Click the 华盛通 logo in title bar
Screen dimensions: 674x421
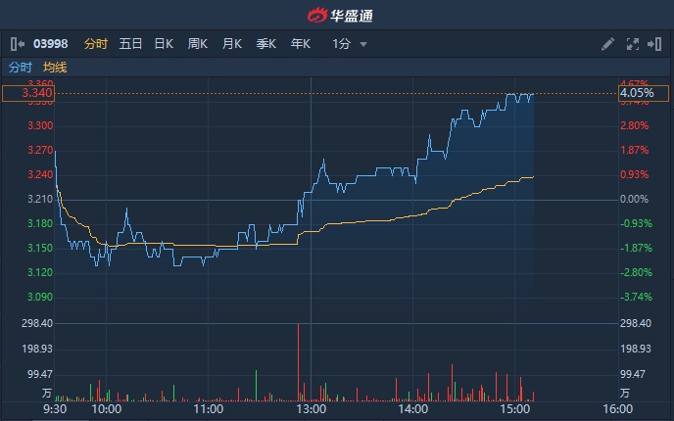coord(338,15)
